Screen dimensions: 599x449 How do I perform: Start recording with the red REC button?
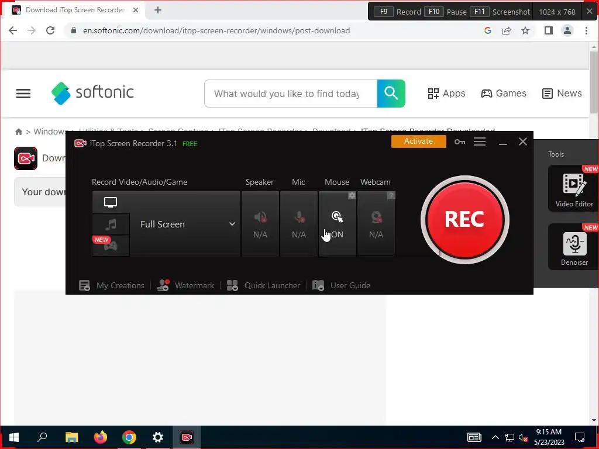click(x=464, y=220)
